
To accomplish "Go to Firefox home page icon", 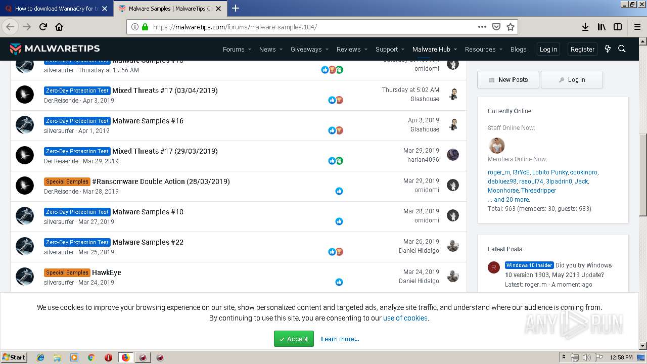I will [x=59, y=27].
